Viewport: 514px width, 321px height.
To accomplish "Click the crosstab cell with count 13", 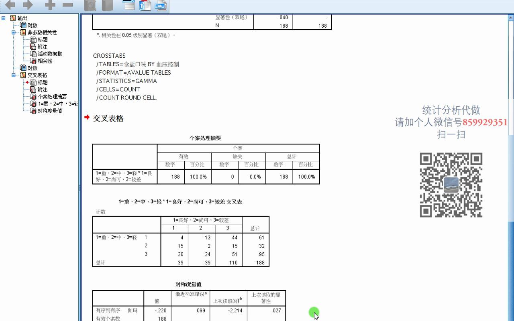I will point(201,238).
